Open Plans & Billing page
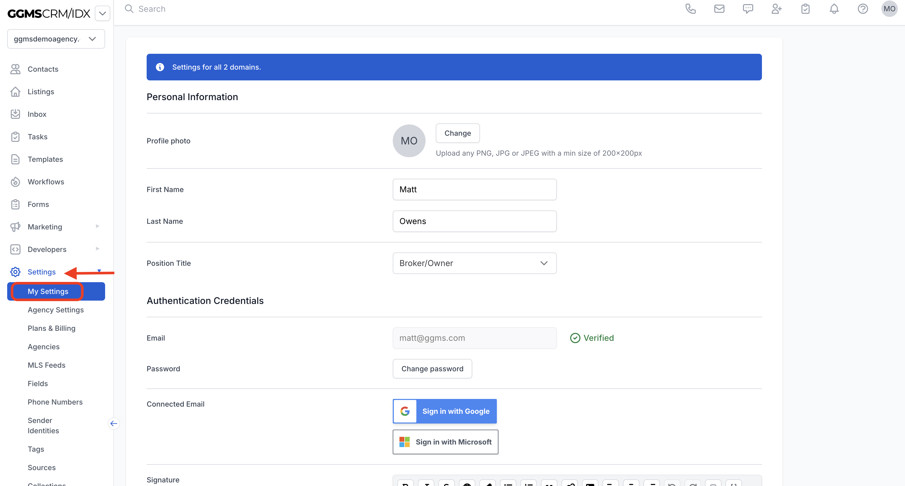The height and width of the screenshot is (486, 905). pos(51,328)
